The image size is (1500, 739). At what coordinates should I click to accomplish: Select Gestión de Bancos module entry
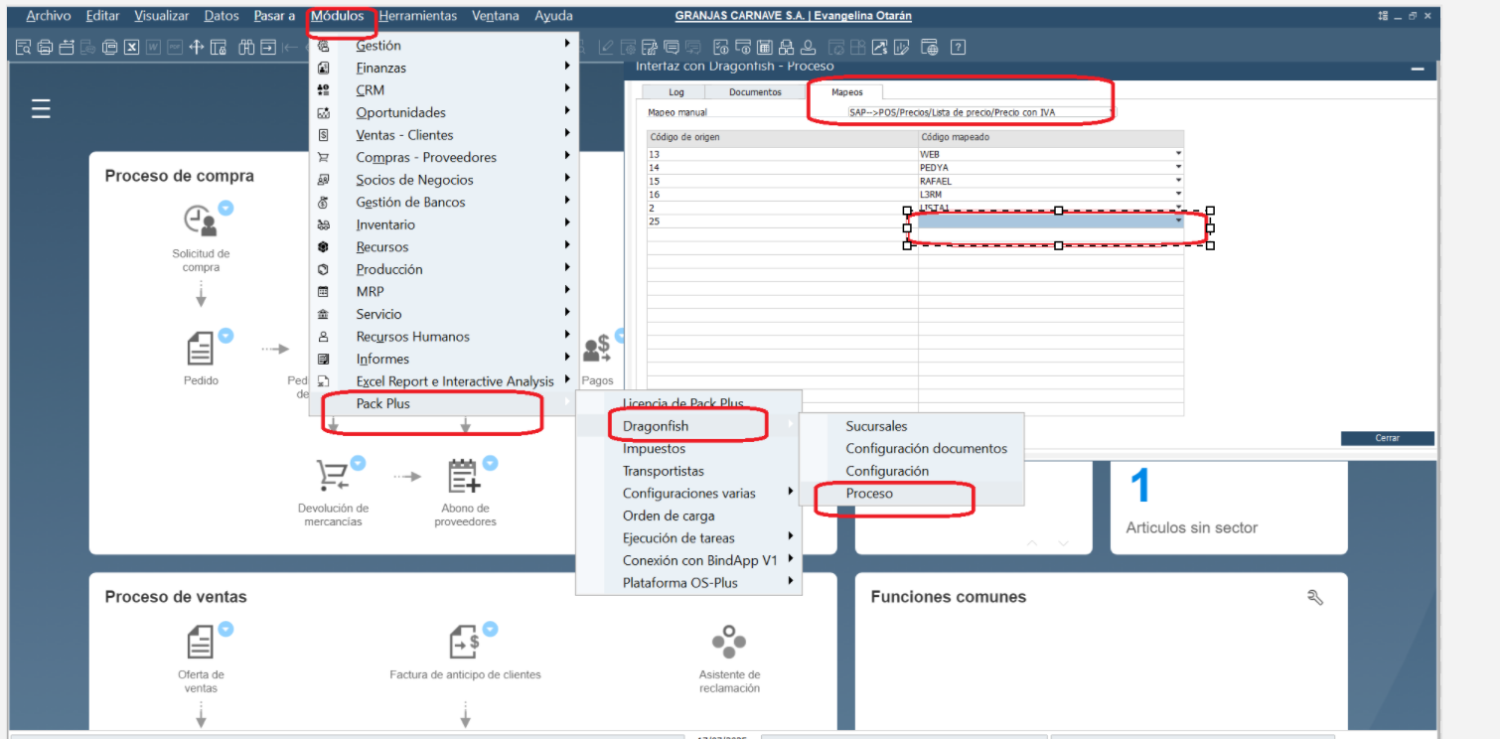442,202
